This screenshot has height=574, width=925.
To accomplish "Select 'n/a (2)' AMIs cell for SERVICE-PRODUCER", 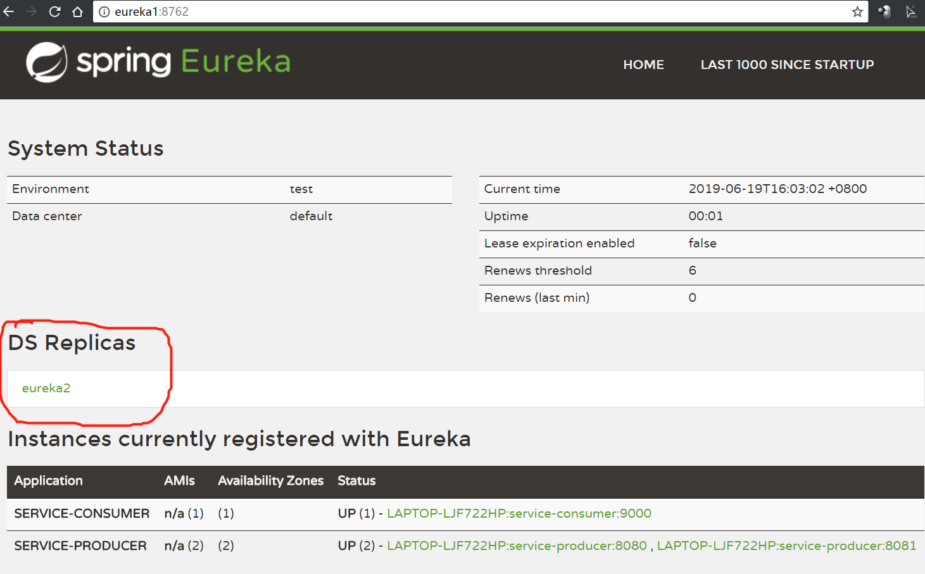I will tap(184, 546).
